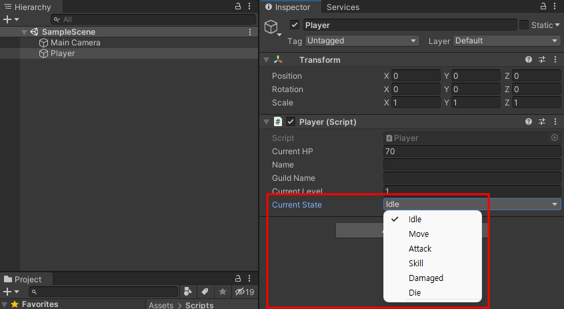Toggle the Static checkbox
The image size is (564, 309).
(524, 25)
